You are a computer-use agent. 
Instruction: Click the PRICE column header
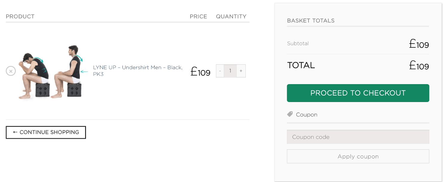pyautogui.click(x=198, y=16)
